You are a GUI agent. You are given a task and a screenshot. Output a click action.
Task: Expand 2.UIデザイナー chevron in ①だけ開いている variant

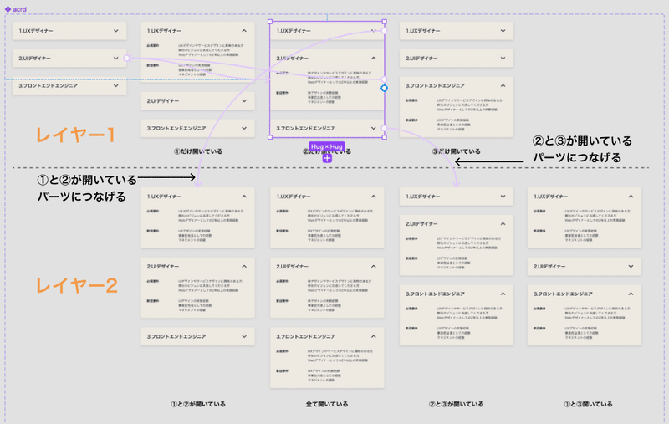244,100
